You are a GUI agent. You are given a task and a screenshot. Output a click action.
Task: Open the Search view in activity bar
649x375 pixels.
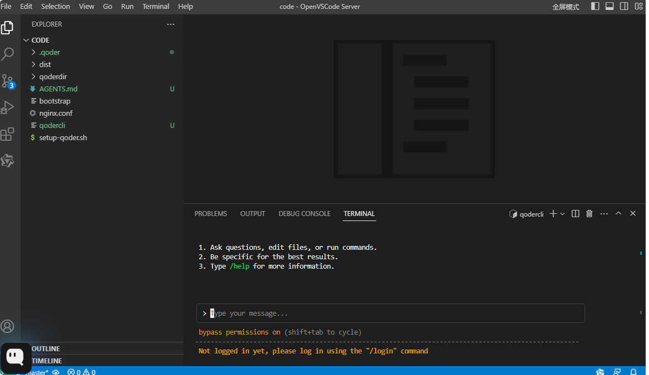tap(8, 54)
